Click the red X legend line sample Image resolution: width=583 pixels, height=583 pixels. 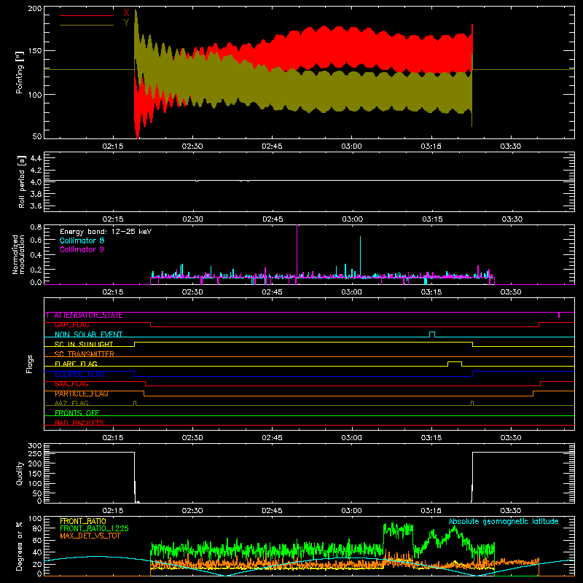(x=87, y=15)
